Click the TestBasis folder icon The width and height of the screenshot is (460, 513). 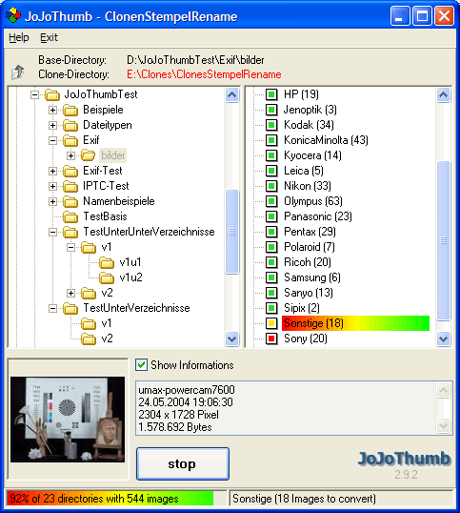(70, 216)
